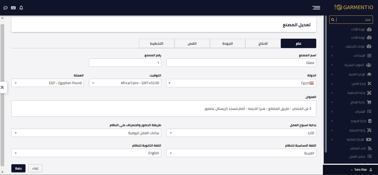The height and width of the screenshot is (175, 378).
Task: Expand the إدارة الصيانة sidebar menu
Action: (x=351, y=130)
